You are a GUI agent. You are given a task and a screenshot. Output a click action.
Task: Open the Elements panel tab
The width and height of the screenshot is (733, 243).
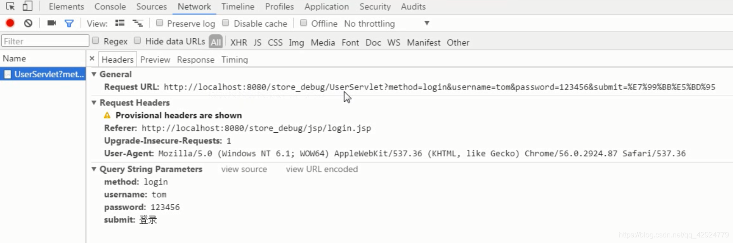66,6
